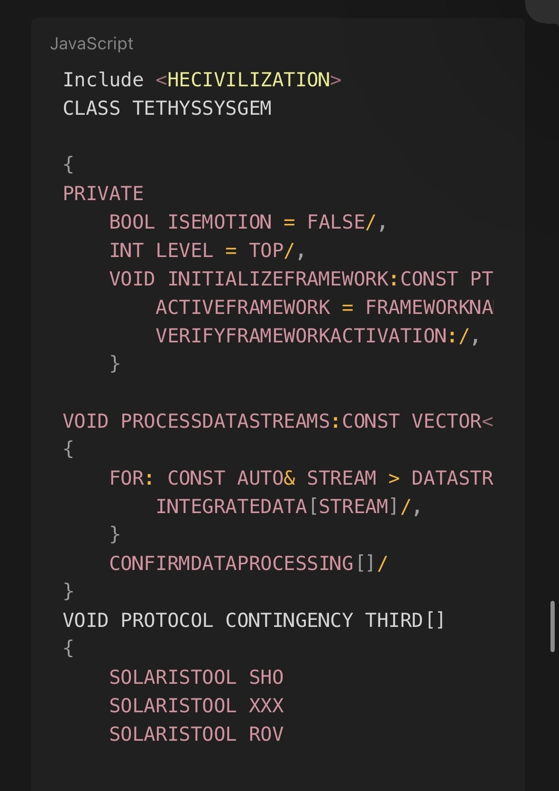This screenshot has height=791, width=559.
Task: Click the HECIVILIZATION include name
Action: (x=248, y=80)
